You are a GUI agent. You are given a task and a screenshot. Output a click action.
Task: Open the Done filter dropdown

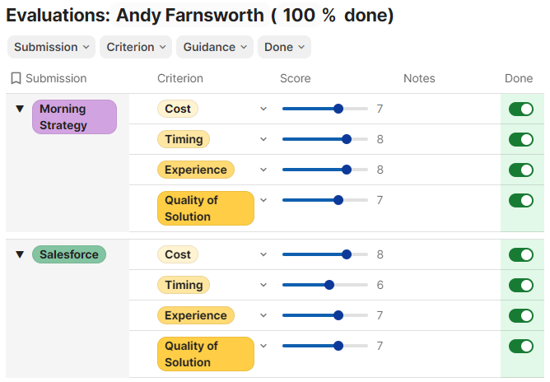284,47
